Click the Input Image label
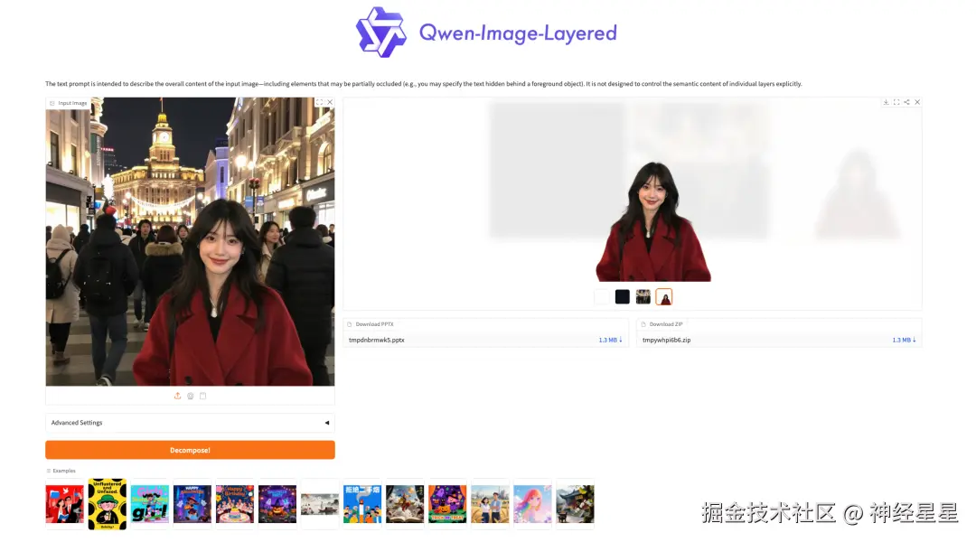The height and width of the screenshot is (542, 976). (x=72, y=103)
